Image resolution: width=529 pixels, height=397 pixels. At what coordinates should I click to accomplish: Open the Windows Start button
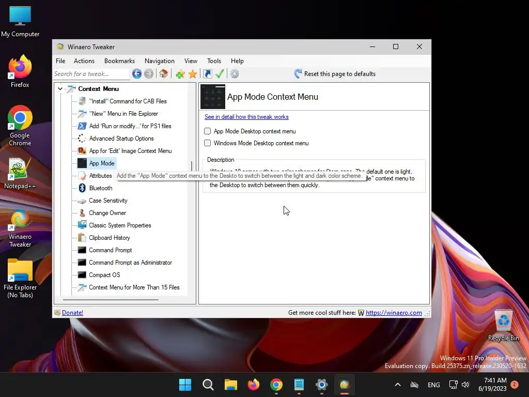(x=185, y=385)
